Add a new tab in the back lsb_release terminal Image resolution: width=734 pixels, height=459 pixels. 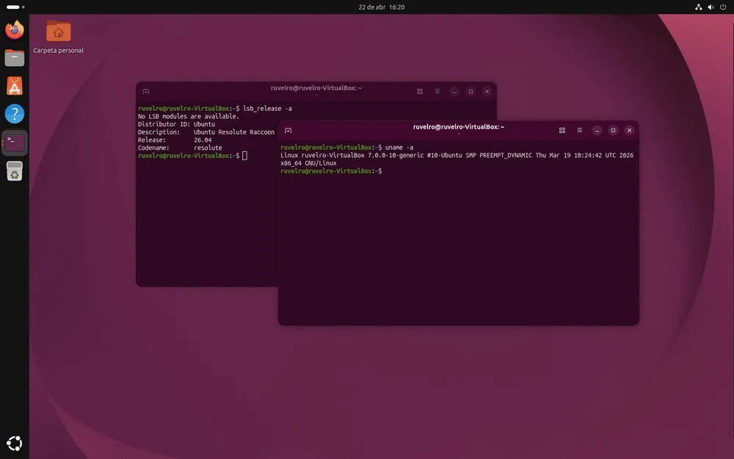(146, 91)
